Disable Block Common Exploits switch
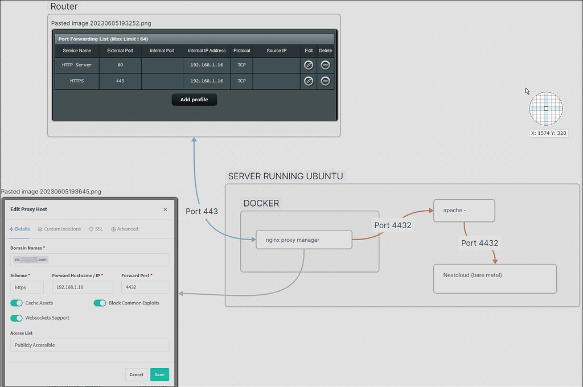The image size is (583, 387). click(100, 303)
